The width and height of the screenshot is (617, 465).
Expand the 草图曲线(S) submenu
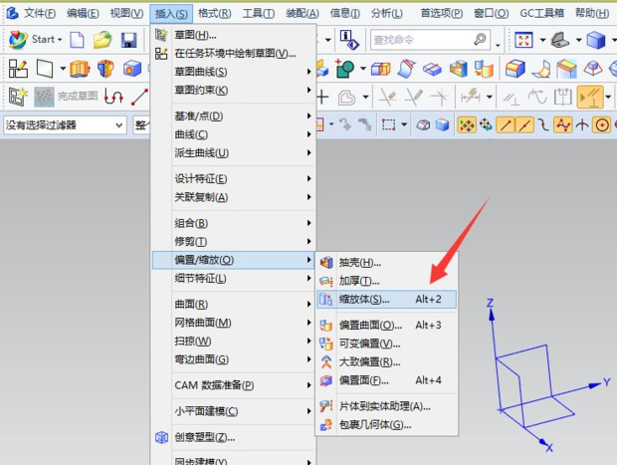point(232,72)
